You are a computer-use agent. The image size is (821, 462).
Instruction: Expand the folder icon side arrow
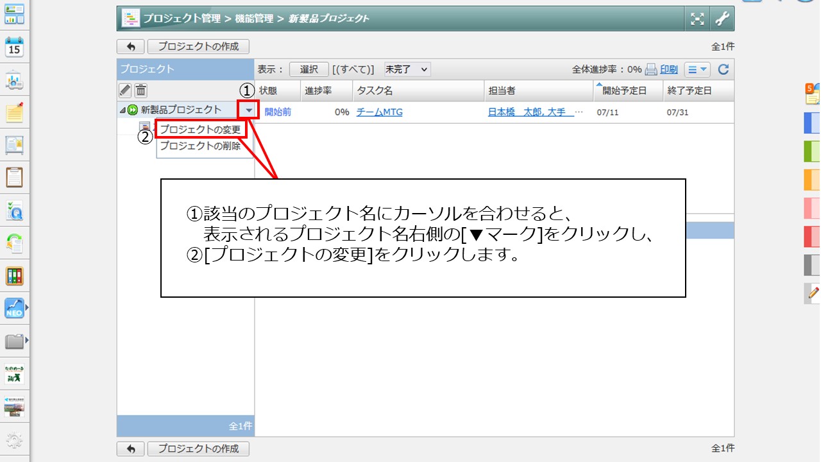pos(27,339)
